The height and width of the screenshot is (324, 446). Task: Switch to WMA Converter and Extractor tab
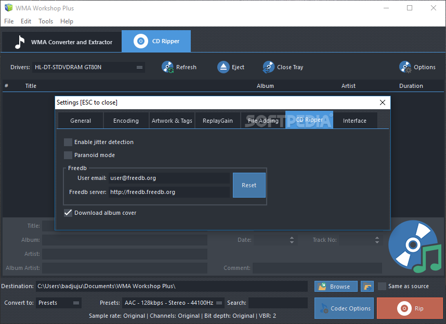62,42
